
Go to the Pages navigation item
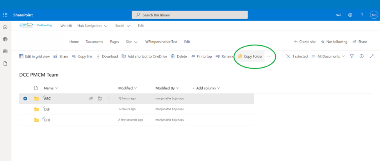(114, 42)
